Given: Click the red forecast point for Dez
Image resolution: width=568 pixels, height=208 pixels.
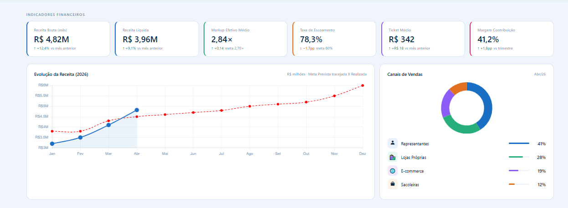Looking at the screenshot, I should [x=363, y=85].
